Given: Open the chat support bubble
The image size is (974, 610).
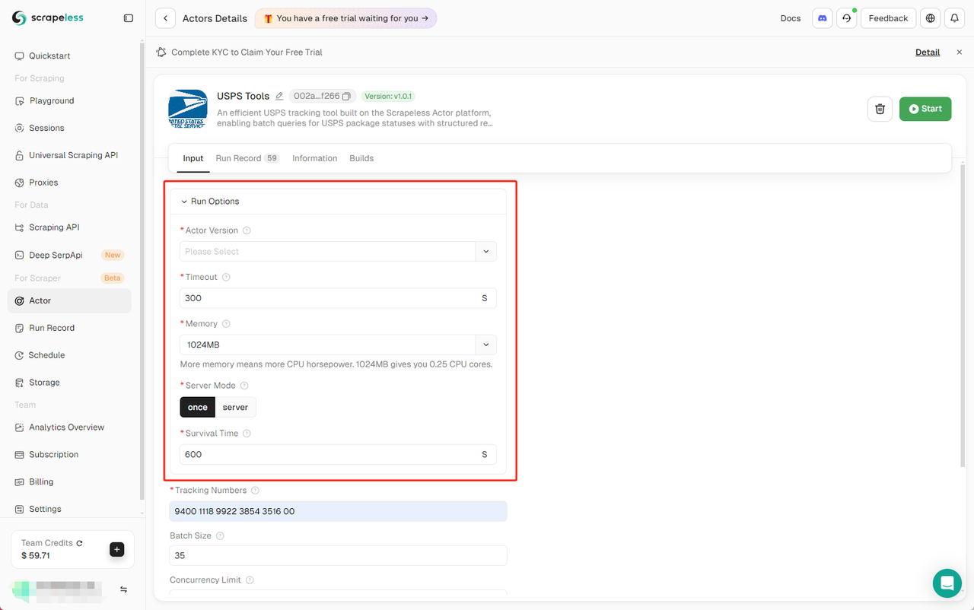Looking at the screenshot, I should [x=947, y=583].
